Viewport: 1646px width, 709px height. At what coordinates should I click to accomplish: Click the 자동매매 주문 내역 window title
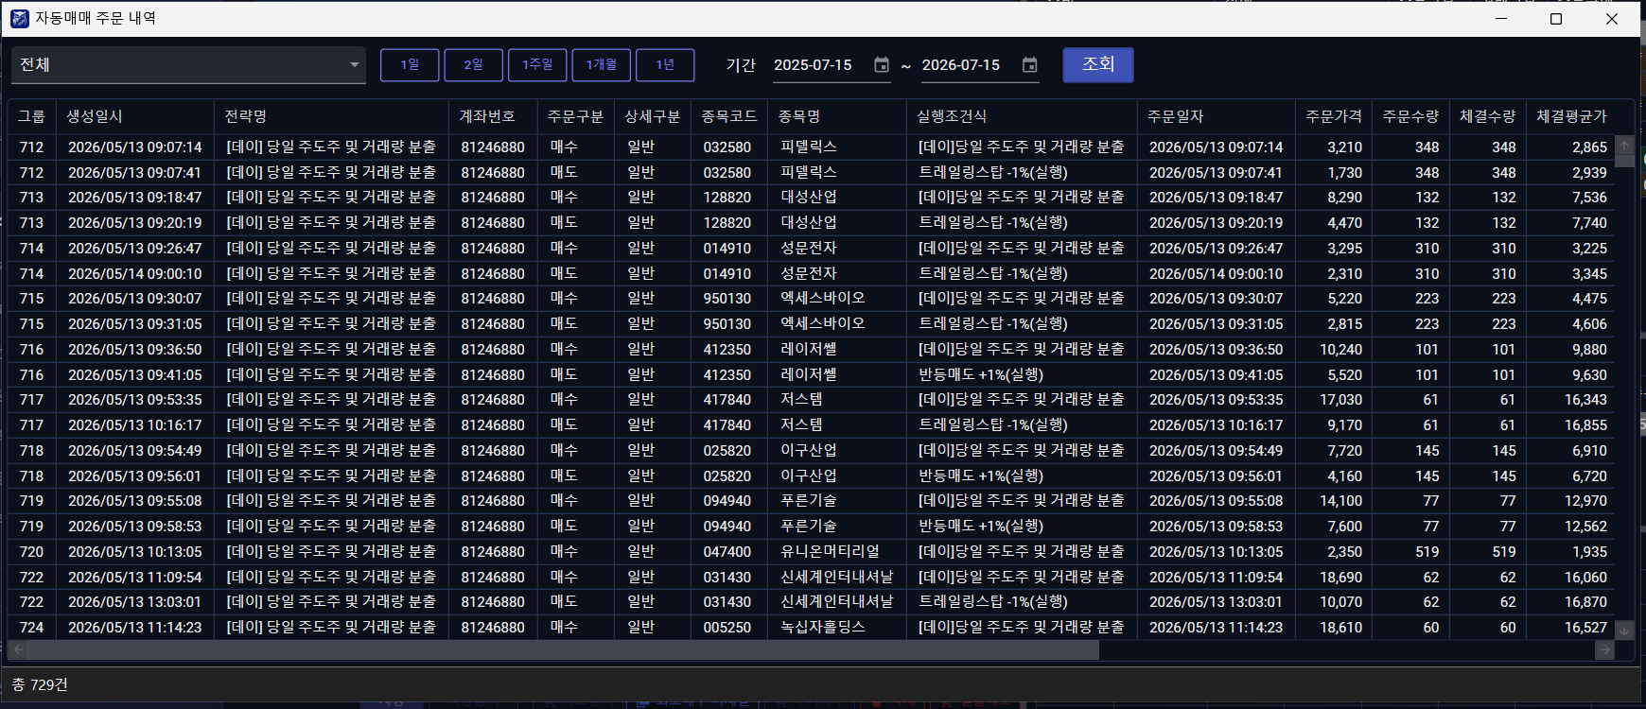[x=96, y=18]
